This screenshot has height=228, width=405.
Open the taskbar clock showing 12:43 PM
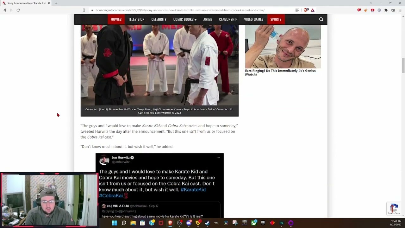[x=396, y=223]
